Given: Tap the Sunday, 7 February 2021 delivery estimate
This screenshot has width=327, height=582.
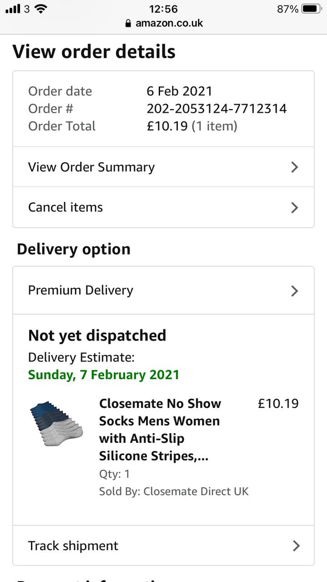Looking at the screenshot, I should (104, 375).
